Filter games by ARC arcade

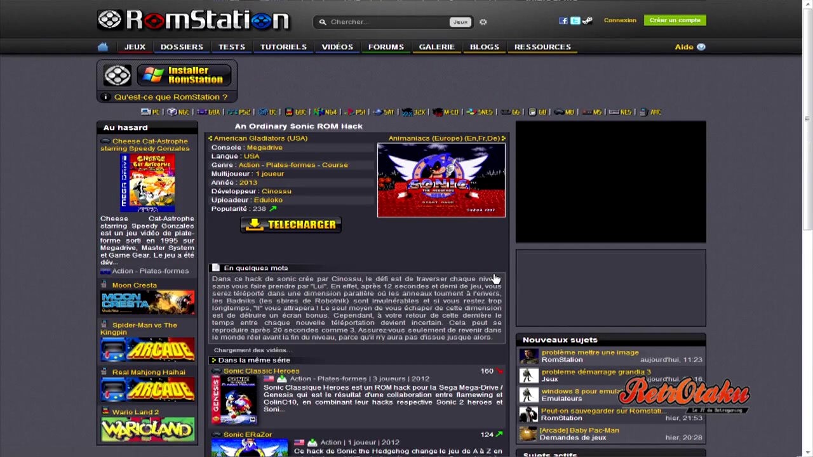[650, 112]
